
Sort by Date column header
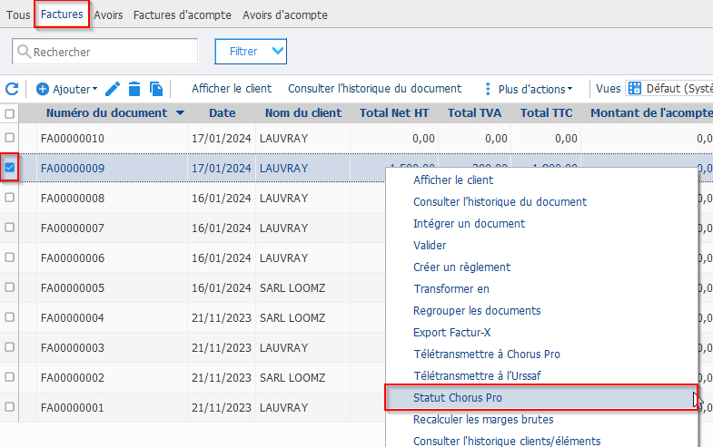point(223,113)
